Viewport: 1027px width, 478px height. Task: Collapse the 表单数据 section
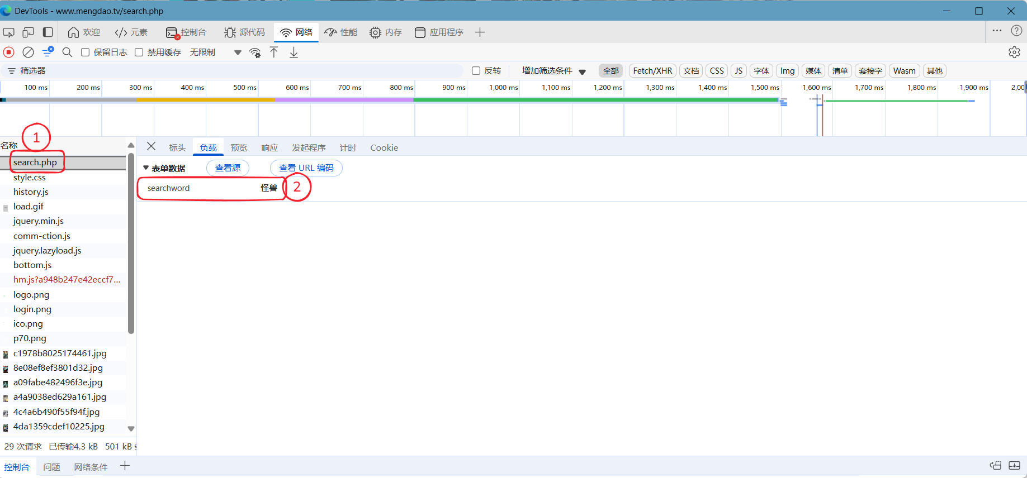point(146,168)
